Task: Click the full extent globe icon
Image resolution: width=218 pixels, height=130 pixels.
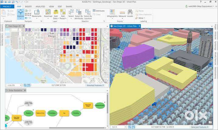Action: pyautogui.click(x=26, y=11)
